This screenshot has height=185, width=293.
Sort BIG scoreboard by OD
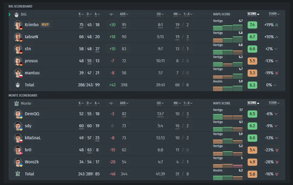[160, 14]
